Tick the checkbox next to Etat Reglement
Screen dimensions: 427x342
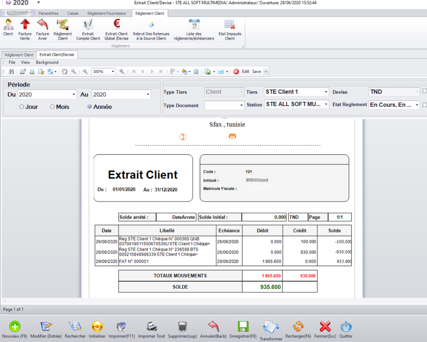[x=424, y=105]
